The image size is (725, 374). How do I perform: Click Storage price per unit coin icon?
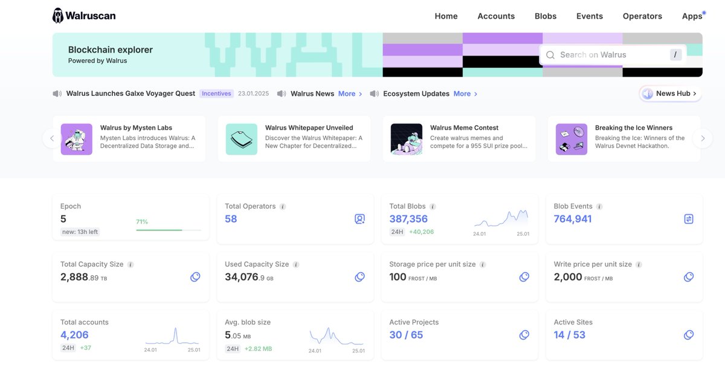524,277
